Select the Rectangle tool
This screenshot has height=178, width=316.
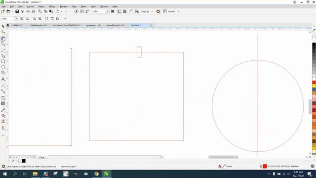coord(3,61)
